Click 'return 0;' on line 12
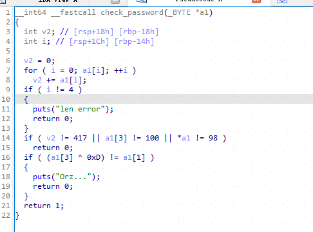Viewport: 313px width, 232px height. [53, 119]
